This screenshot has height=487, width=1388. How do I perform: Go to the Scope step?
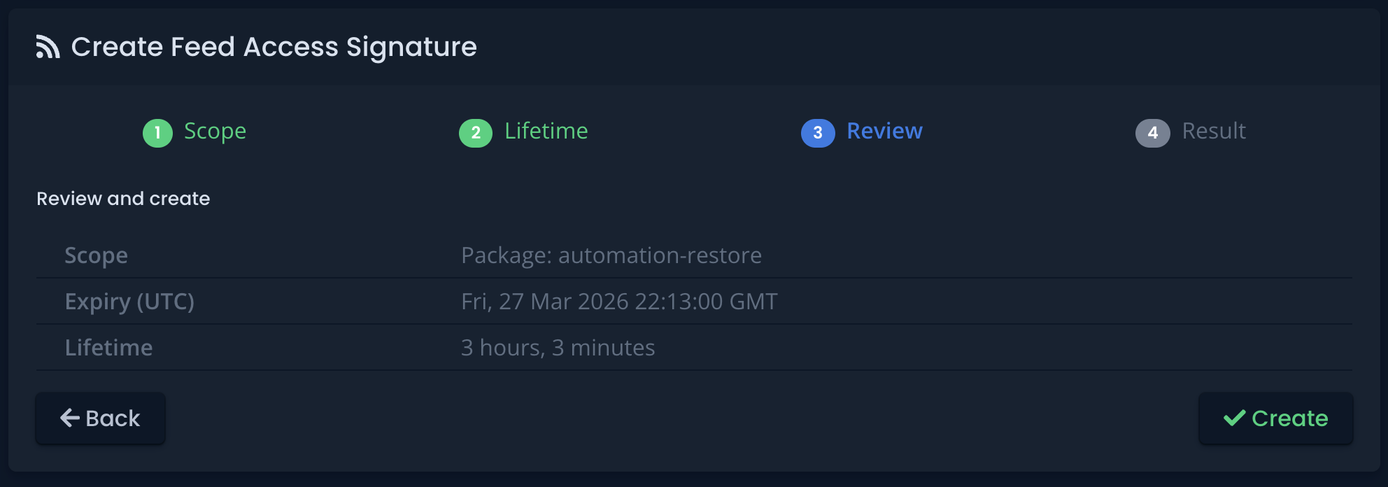coord(215,131)
